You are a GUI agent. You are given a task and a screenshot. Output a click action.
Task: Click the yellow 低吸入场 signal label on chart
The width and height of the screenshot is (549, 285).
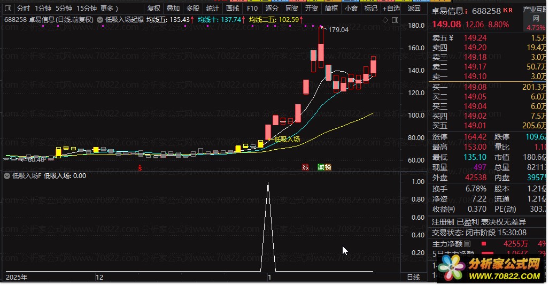pyautogui.click(x=287, y=140)
